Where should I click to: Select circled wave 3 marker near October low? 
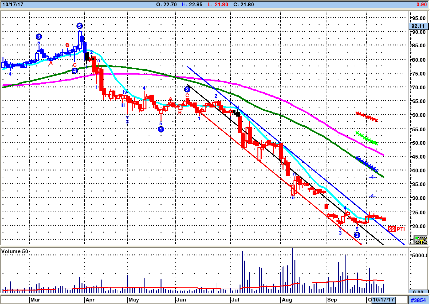(x=357, y=235)
